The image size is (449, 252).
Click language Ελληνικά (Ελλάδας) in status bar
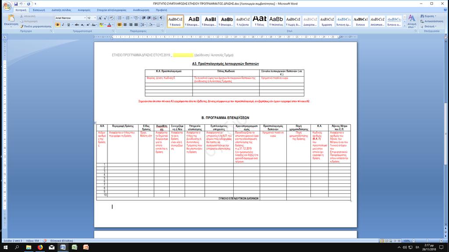tap(61, 241)
